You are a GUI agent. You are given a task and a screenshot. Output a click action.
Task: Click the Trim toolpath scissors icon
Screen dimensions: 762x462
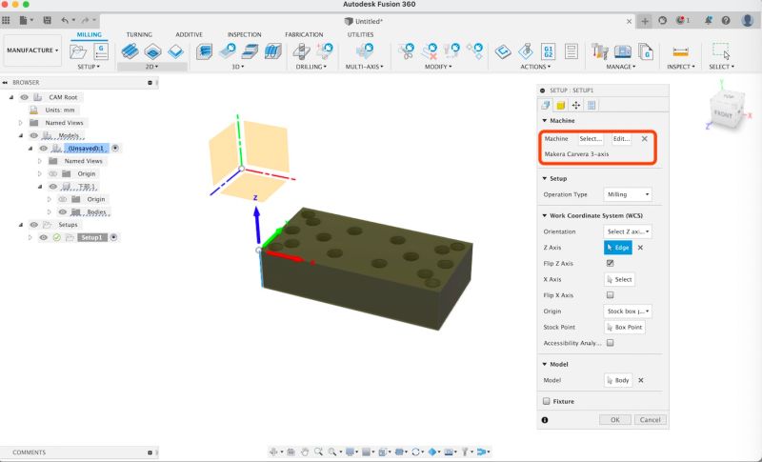[406, 51]
